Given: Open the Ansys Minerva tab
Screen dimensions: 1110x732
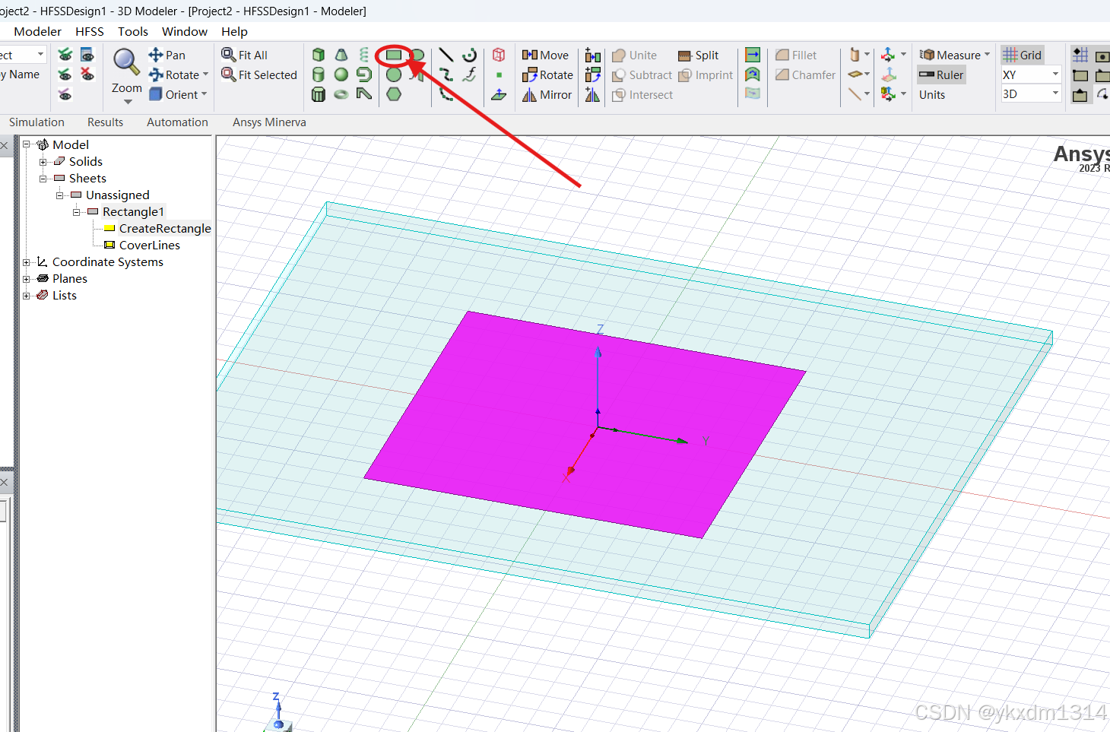Looking at the screenshot, I should tap(269, 122).
